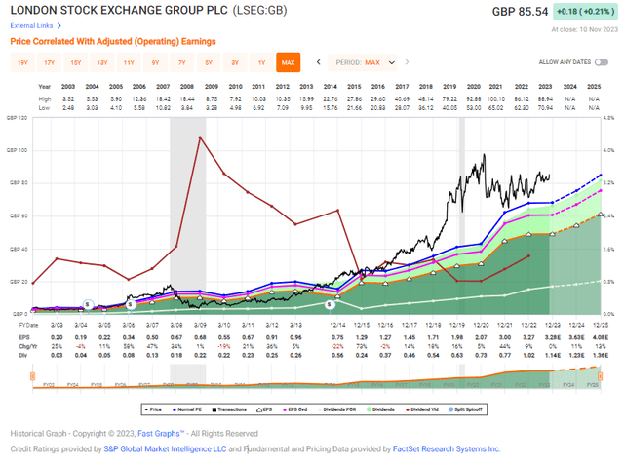Image resolution: width=624 pixels, height=468 pixels.
Task: Choose the 9Y period button
Action: click(155, 62)
